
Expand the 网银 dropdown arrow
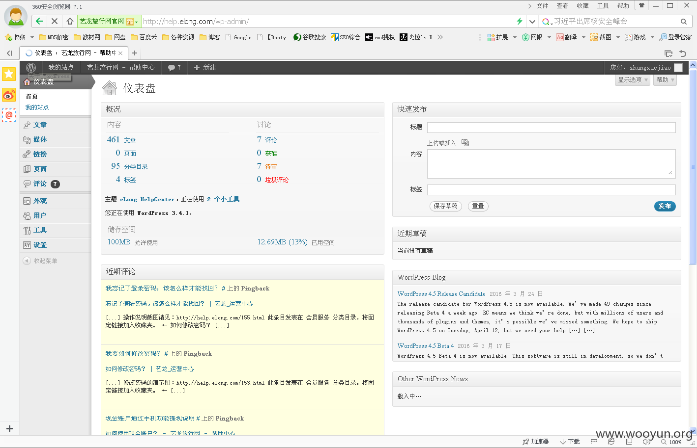(549, 37)
